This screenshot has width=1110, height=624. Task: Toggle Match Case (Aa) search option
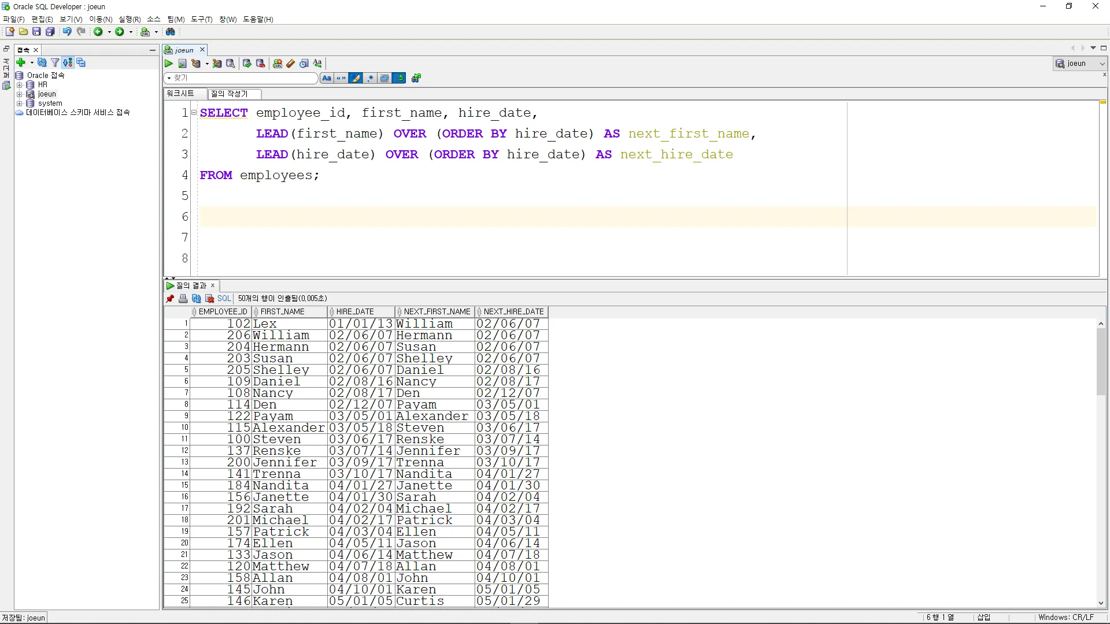tap(327, 78)
